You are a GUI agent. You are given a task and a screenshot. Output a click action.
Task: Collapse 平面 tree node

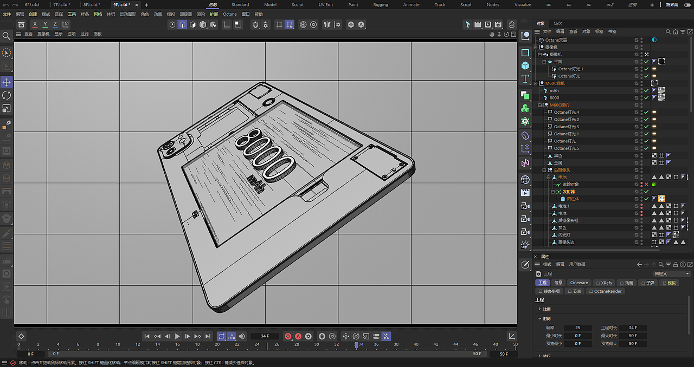click(544, 62)
